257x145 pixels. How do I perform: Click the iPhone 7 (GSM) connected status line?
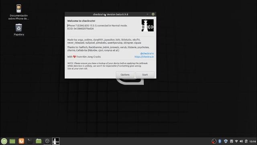point(97,26)
